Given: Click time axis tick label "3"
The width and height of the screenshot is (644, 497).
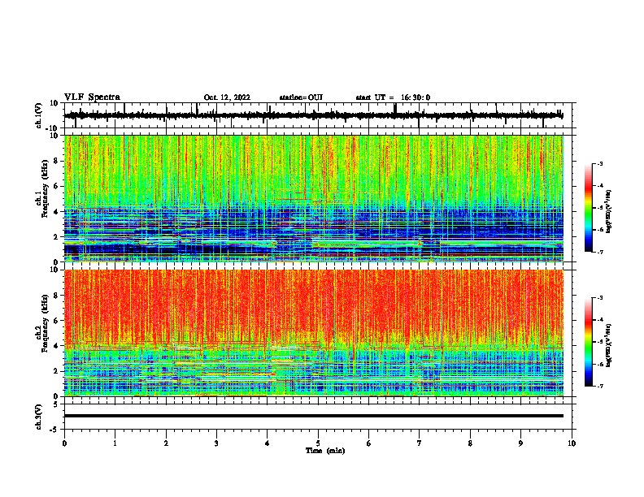Looking at the screenshot, I should [216, 443].
